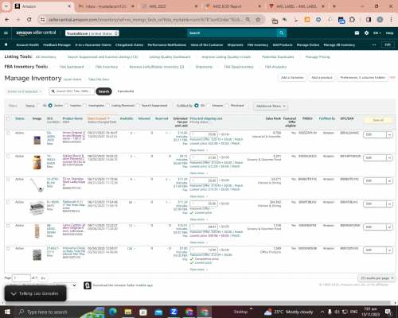This screenshot has height=318, width=398.
Task: Click the info icon beside Pricing status
Action: pos(211,122)
